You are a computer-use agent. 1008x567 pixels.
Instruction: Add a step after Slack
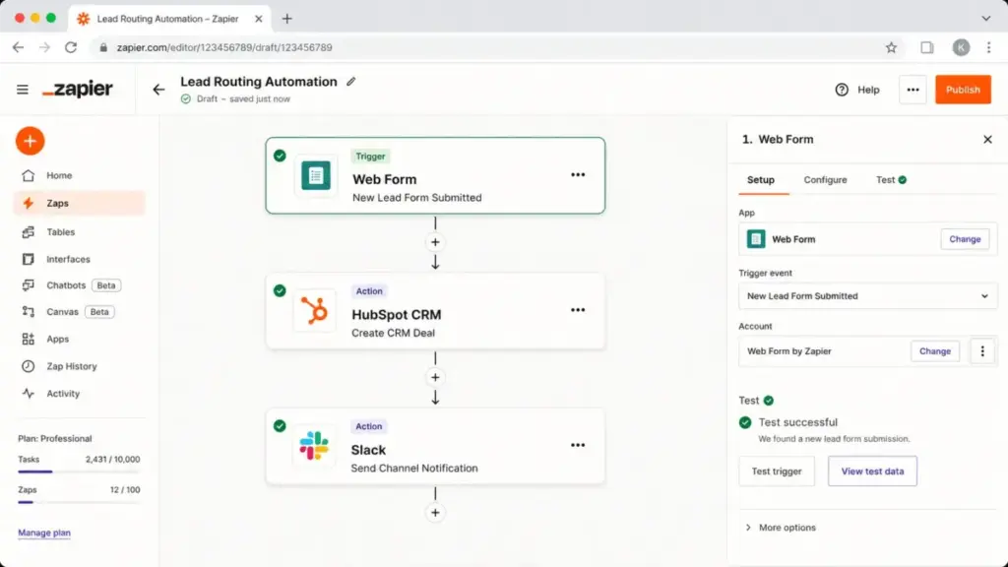[x=435, y=512]
